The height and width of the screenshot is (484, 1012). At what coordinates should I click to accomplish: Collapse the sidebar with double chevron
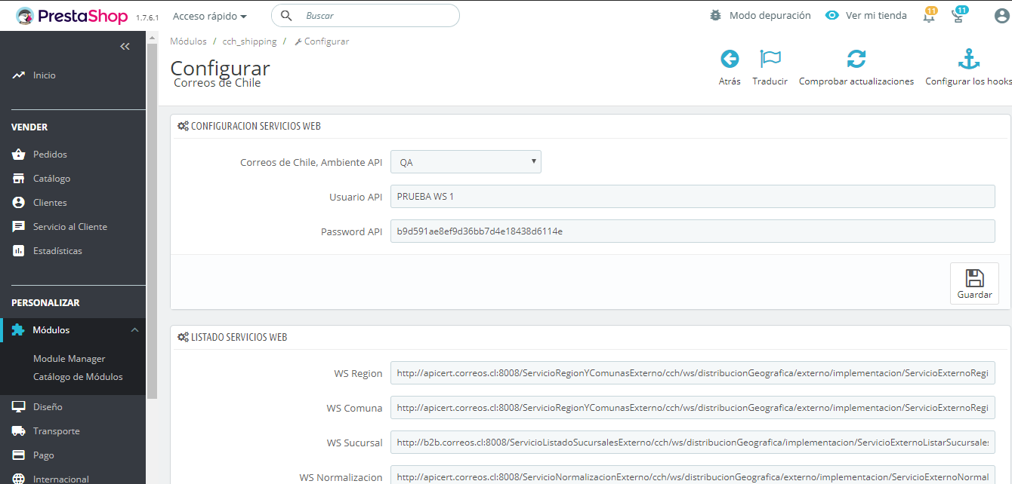coord(125,47)
